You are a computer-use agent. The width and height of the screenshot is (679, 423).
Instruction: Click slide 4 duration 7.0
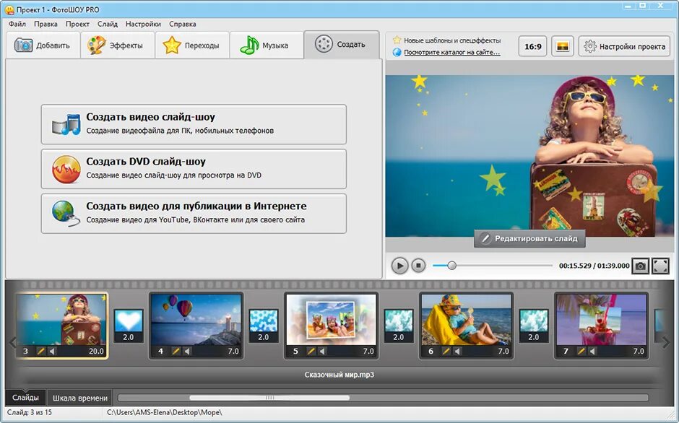233,351
